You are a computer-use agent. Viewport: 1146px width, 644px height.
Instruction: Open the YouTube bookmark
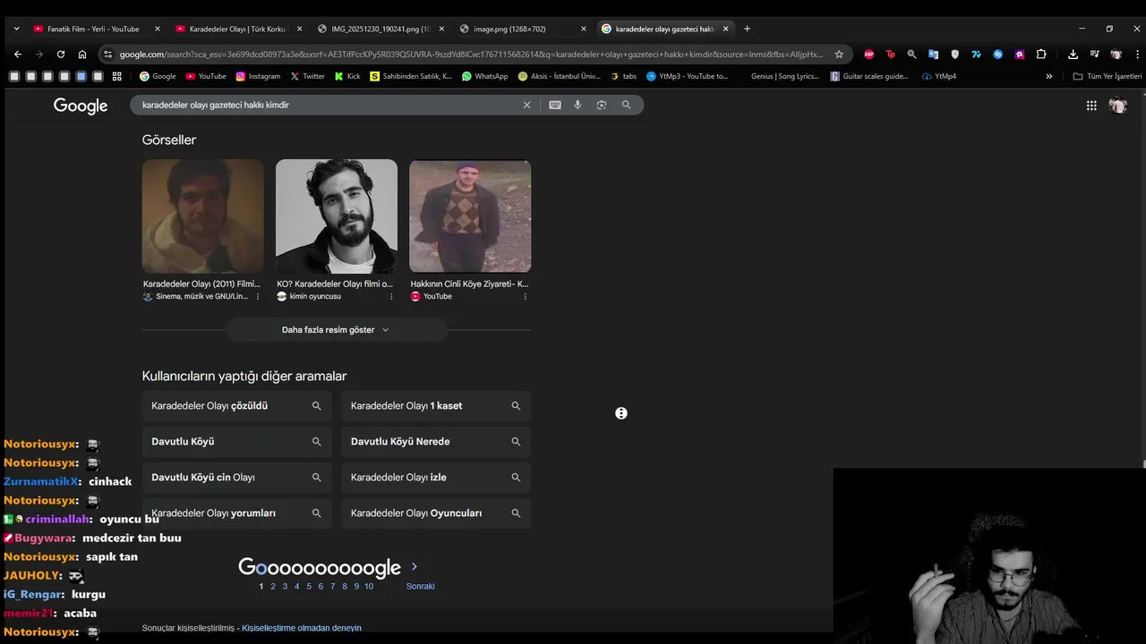tap(205, 76)
